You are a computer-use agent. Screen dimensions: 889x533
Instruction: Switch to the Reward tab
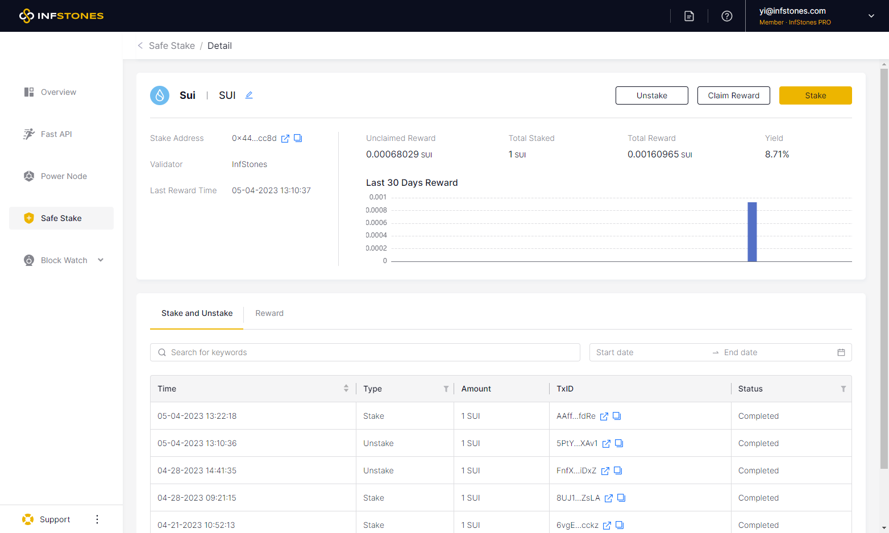[269, 313]
